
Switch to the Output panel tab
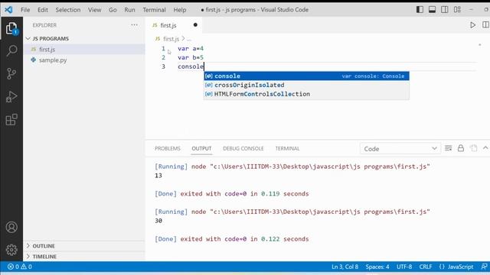click(x=201, y=148)
